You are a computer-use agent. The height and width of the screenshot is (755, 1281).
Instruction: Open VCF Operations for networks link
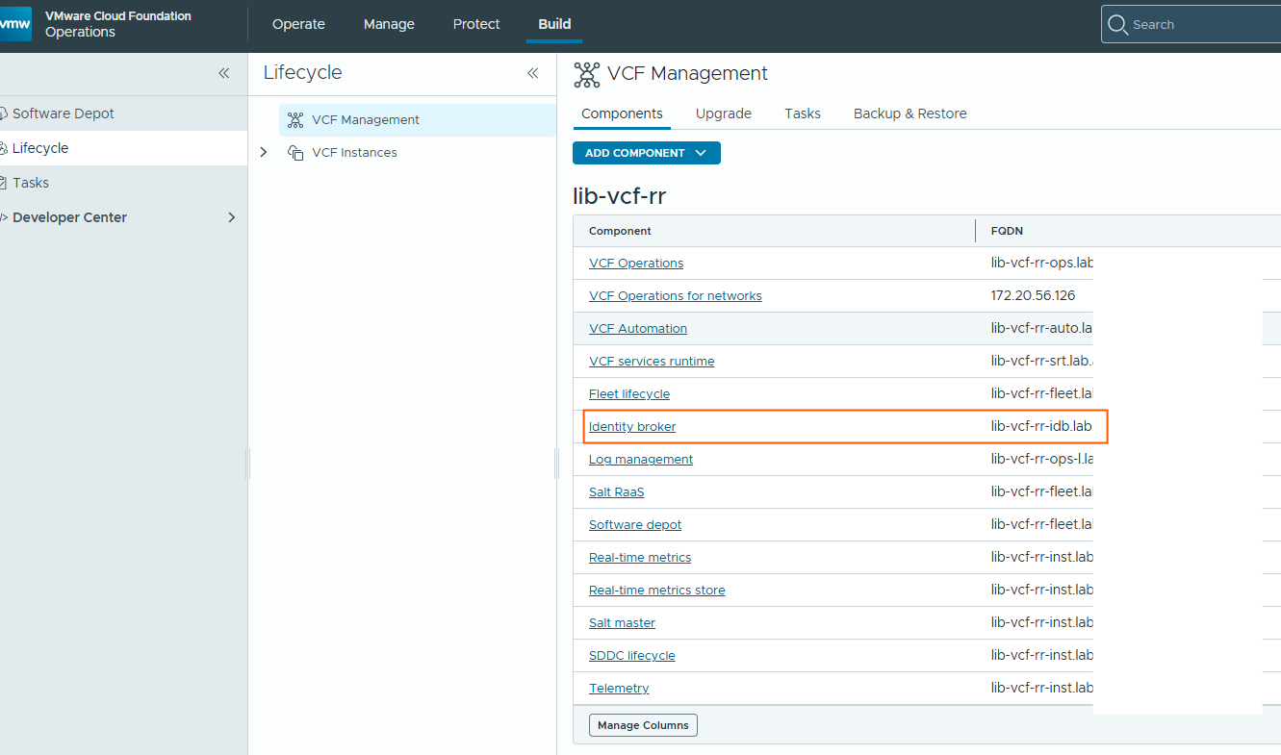676,296
